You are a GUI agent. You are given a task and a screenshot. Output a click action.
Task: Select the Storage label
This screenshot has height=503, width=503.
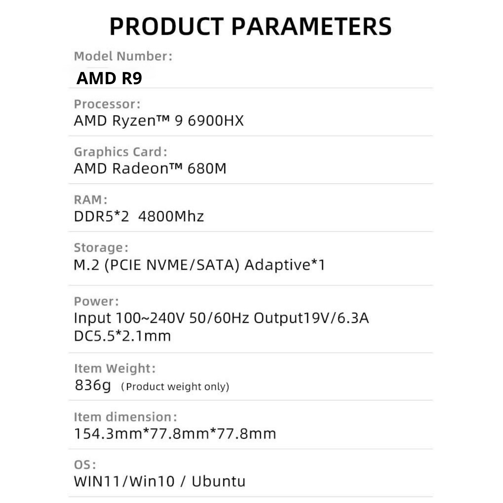coord(101,247)
